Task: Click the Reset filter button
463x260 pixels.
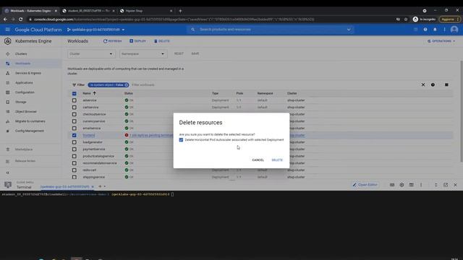Action: (179, 54)
